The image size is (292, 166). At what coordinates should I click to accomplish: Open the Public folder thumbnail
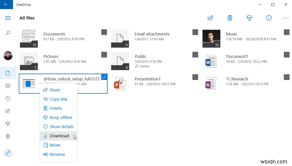(120, 61)
